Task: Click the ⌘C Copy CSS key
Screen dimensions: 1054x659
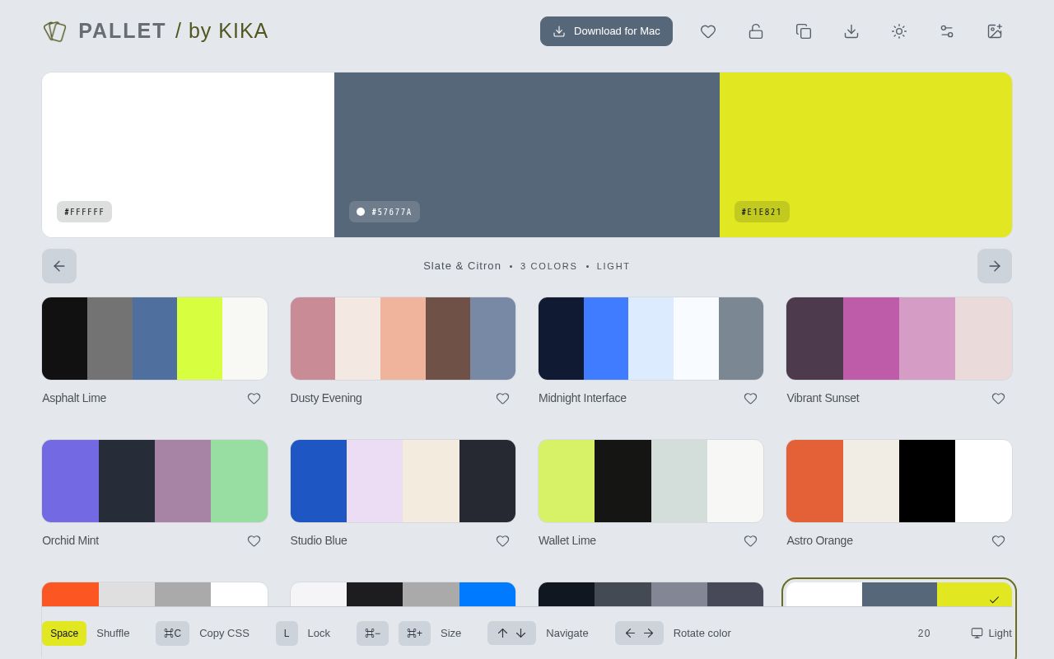Action: 172,633
